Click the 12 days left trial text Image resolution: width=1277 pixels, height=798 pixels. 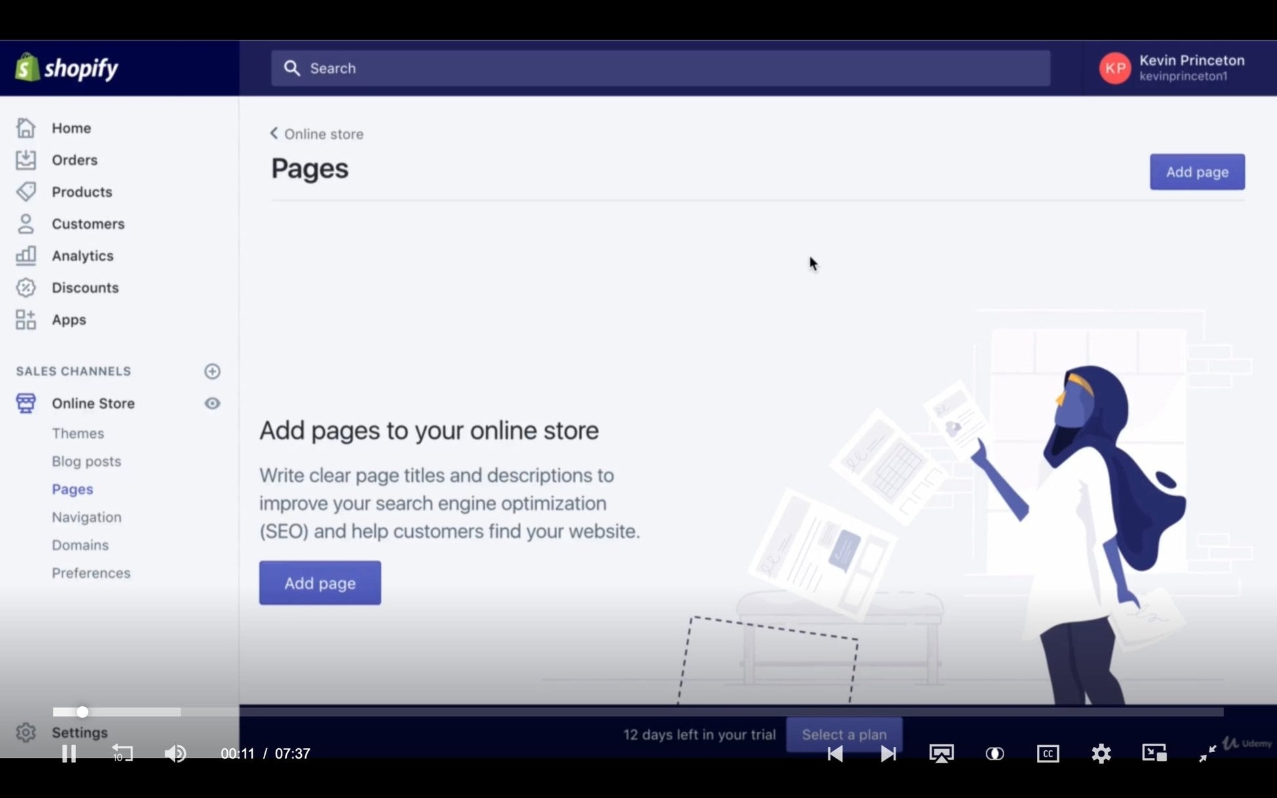coord(699,734)
